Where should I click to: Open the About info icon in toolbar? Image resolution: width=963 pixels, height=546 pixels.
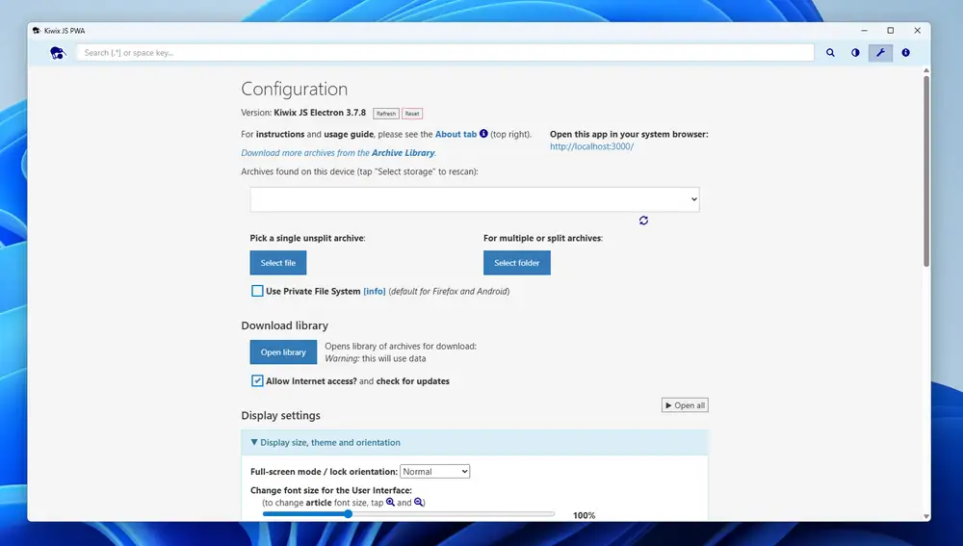tap(905, 53)
